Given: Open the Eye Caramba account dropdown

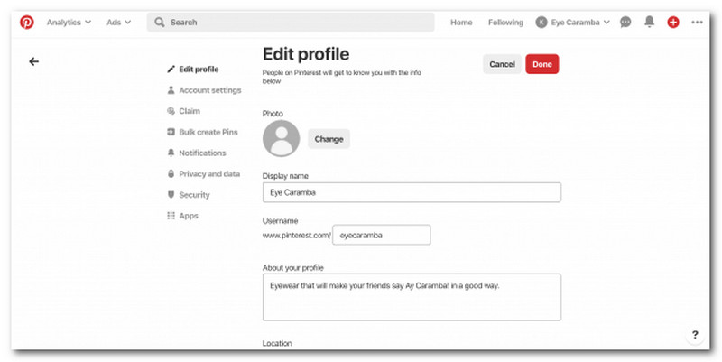Looking at the screenshot, I should pyautogui.click(x=573, y=23).
